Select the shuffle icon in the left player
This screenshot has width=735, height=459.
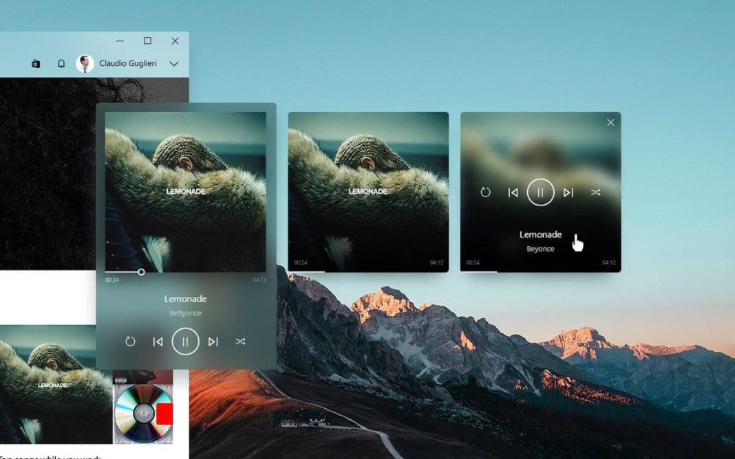coord(240,341)
